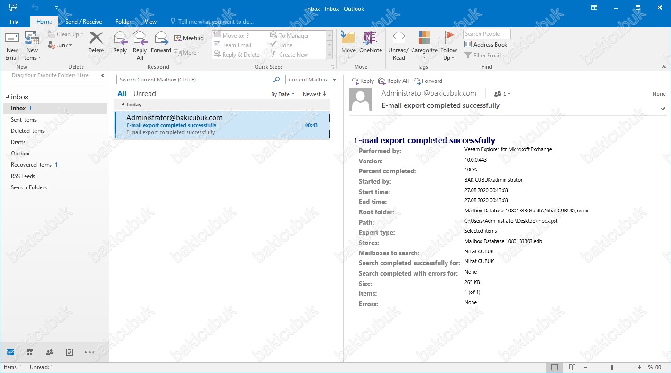671x373 pixels.
Task: Collapse the folder pane arrow
Action: click(x=103, y=75)
